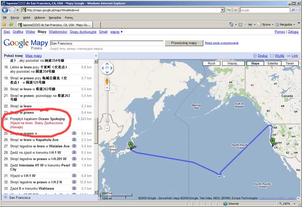Click the Add to Favorites star-plus icon
302x207 pixels.
tap(11, 25)
